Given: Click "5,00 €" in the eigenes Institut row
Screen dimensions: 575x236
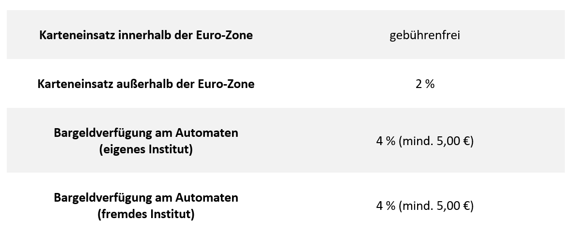Looking at the screenshot, I should (453, 141).
